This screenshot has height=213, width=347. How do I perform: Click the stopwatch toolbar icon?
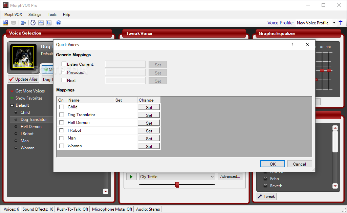pyautogui.click(x=33, y=23)
